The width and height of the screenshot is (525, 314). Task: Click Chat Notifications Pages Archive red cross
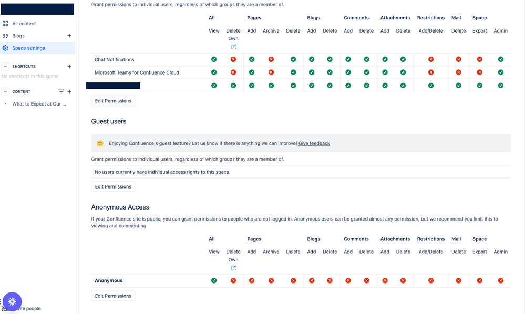[x=271, y=59]
